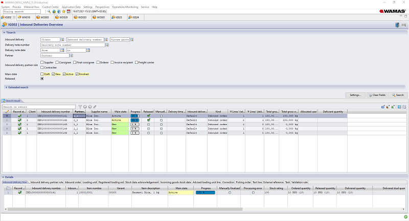The width and height of the screenshot is (409, 221).
Task: Tick the Invoice recipient checkbox
Action: 112,62
